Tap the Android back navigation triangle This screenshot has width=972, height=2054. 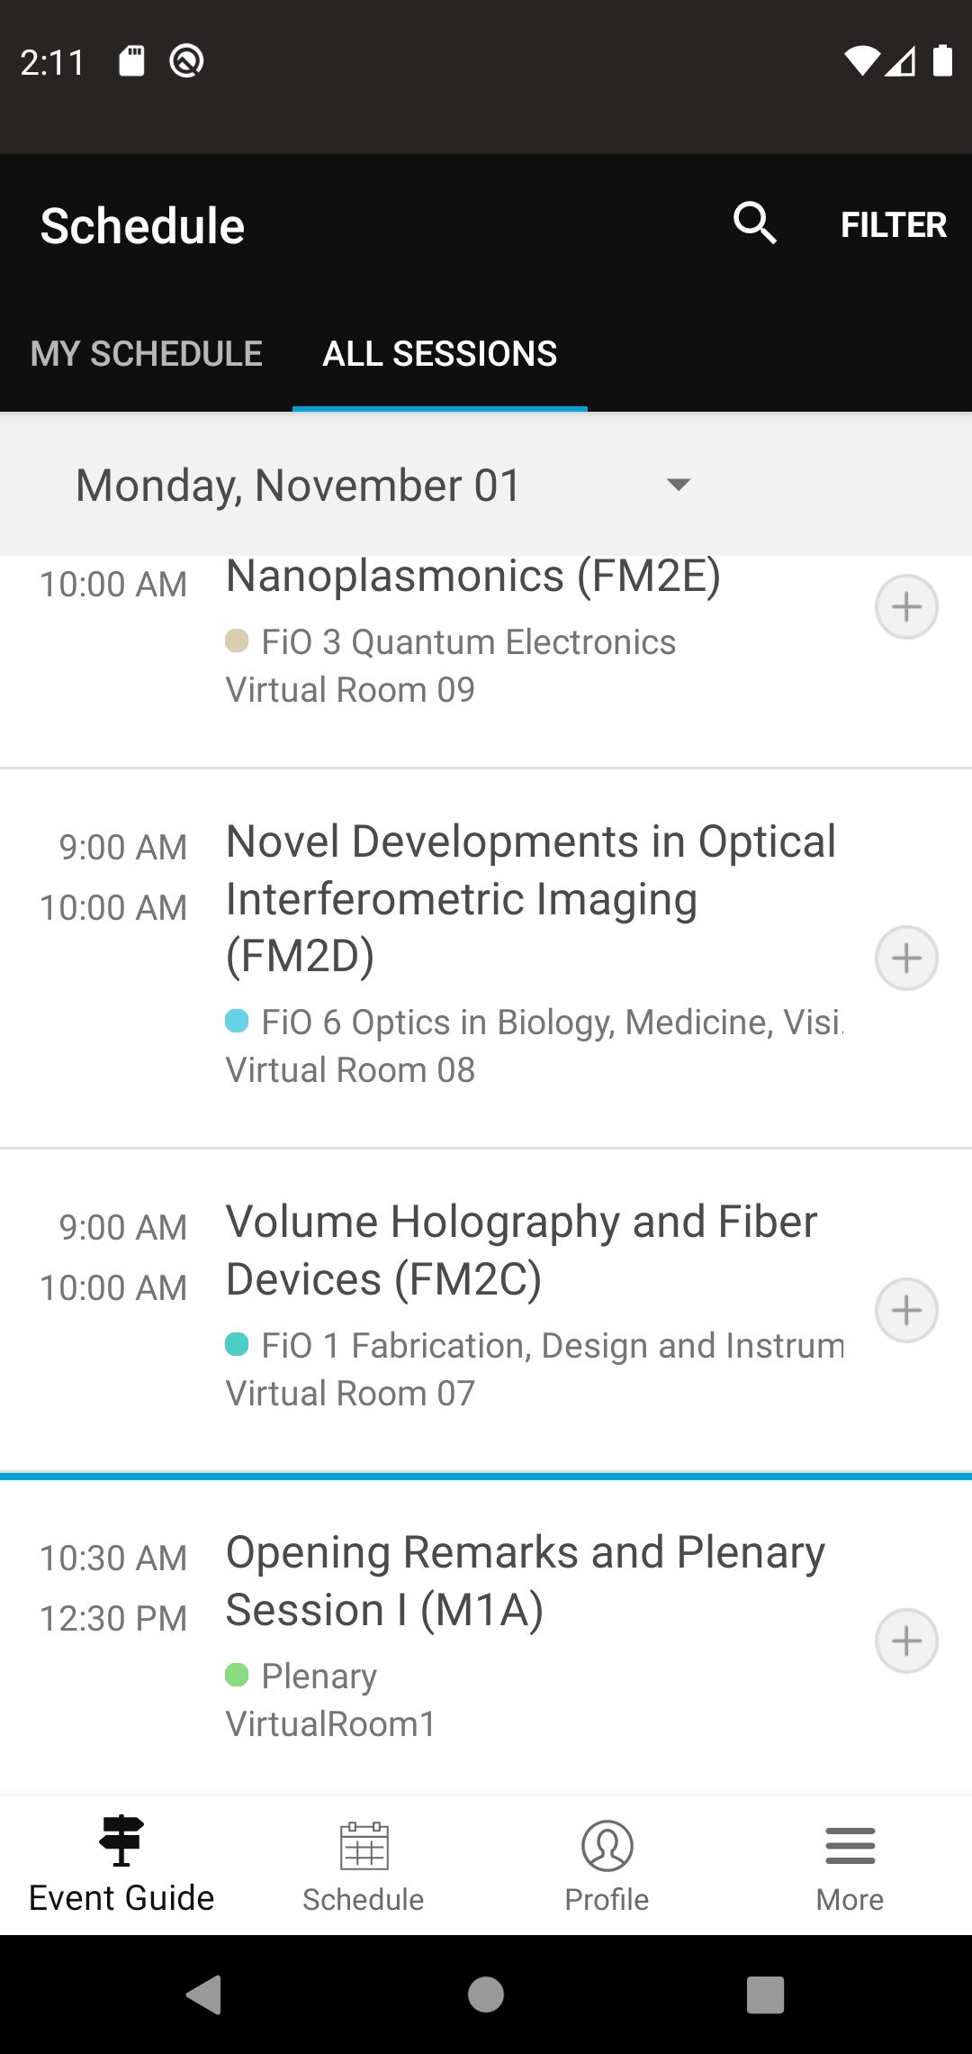204,1994
